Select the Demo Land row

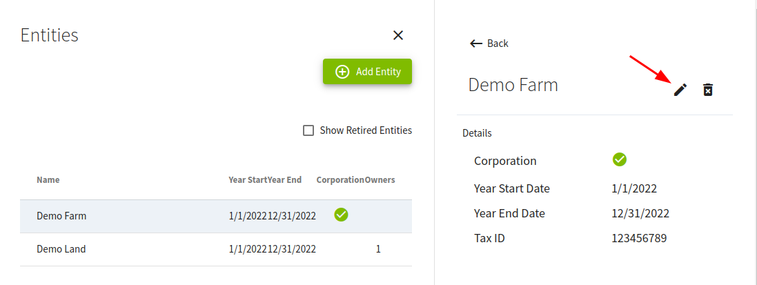point(61,249)
